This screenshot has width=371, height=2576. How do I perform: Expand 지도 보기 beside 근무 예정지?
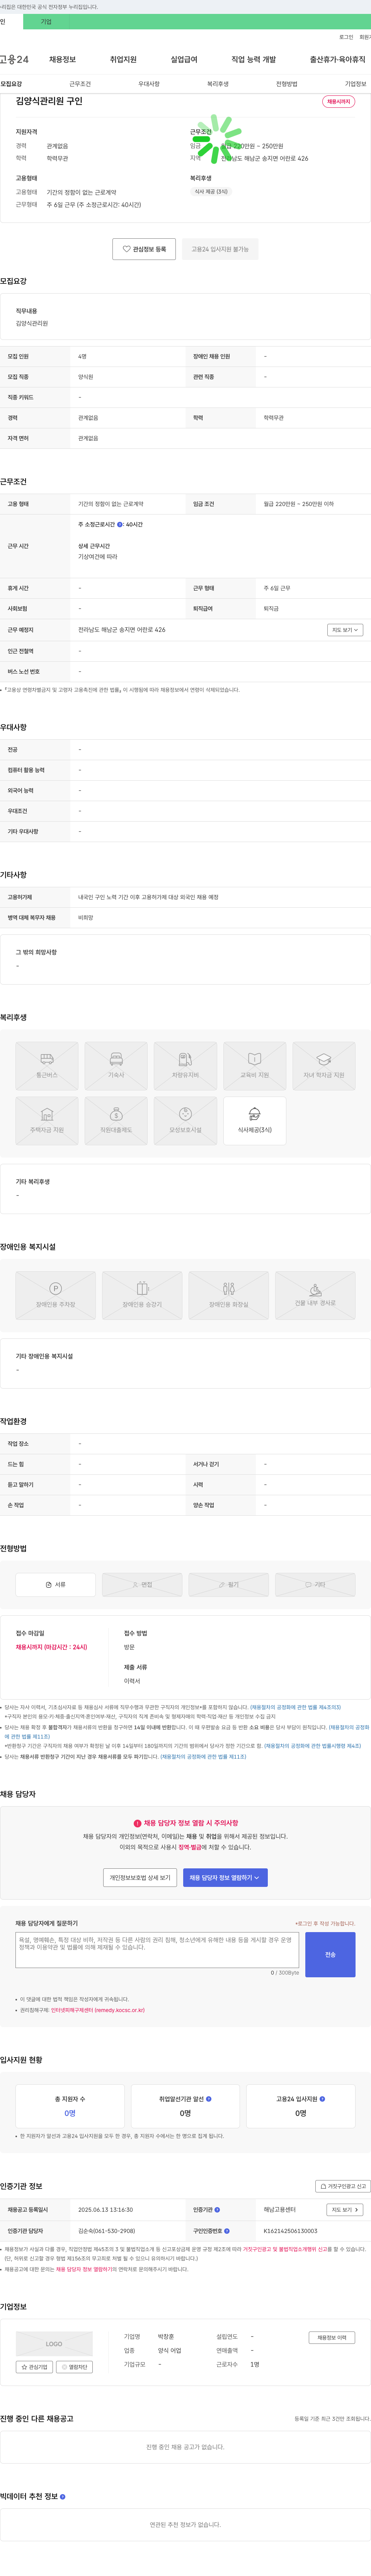(x=345, y=630)
